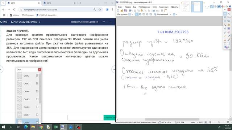The height and width of the screenshot is (130, 232).
Task: Select the Paint Bucket tool
Action: click(x=225, y=29)
